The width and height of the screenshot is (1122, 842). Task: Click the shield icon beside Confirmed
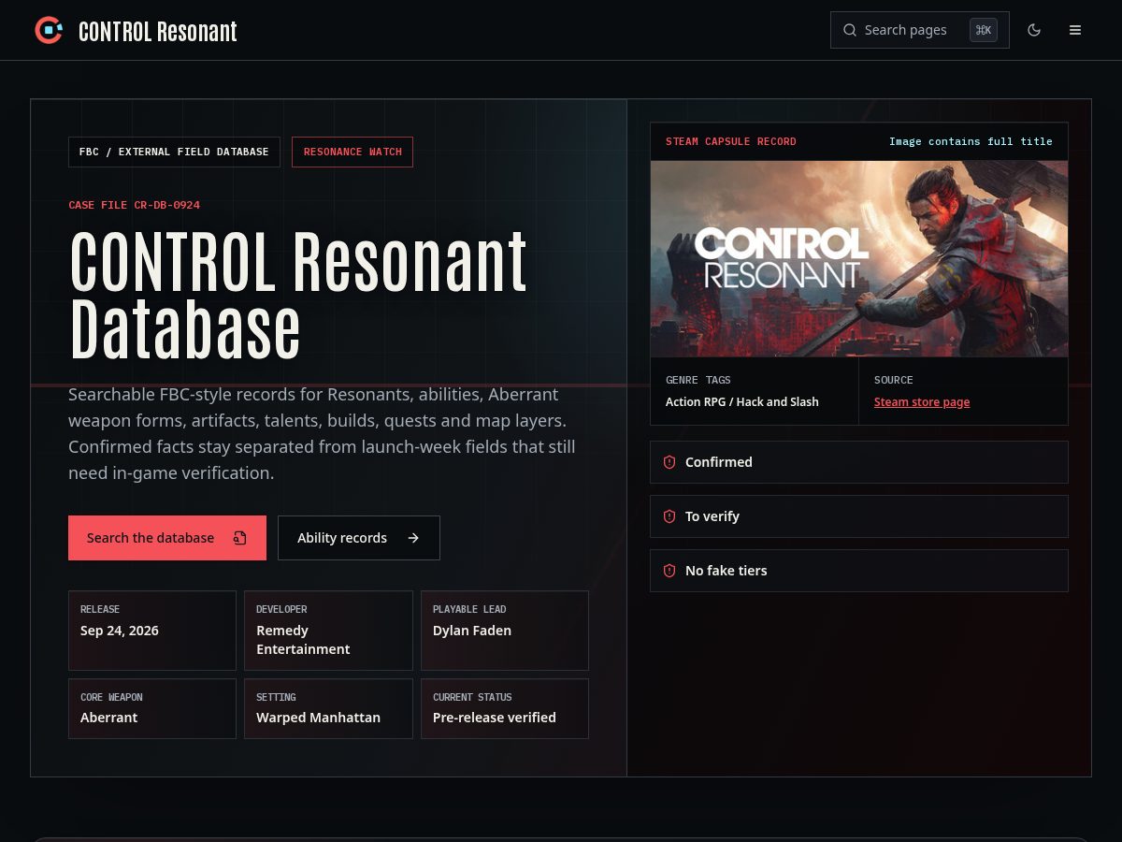coord(669,462)
